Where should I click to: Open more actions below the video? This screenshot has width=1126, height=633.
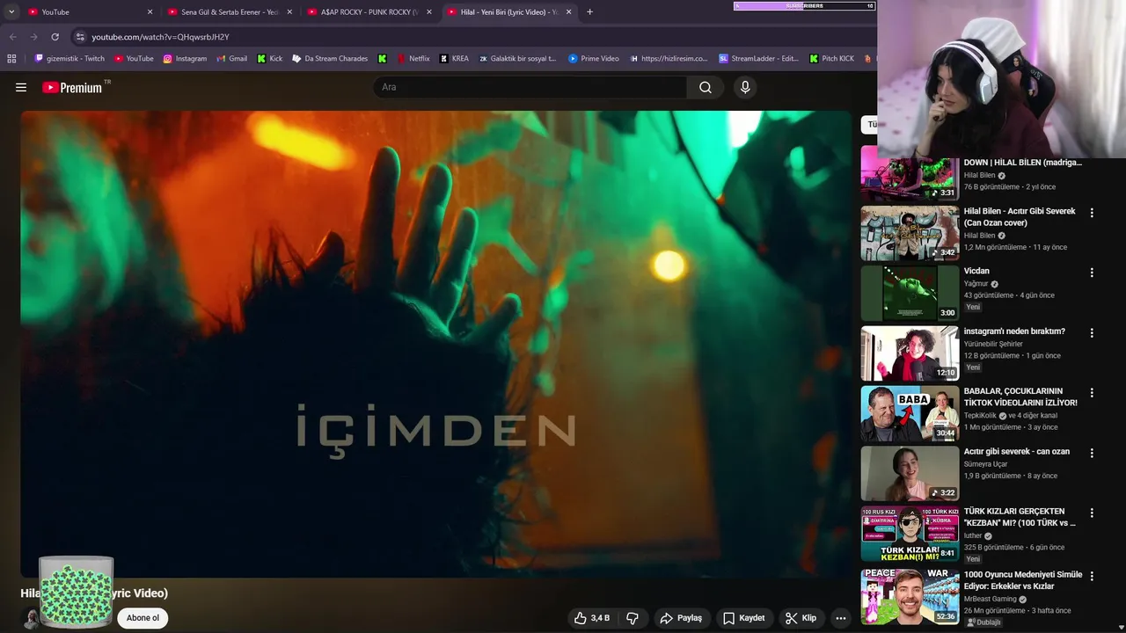(841, 618)
